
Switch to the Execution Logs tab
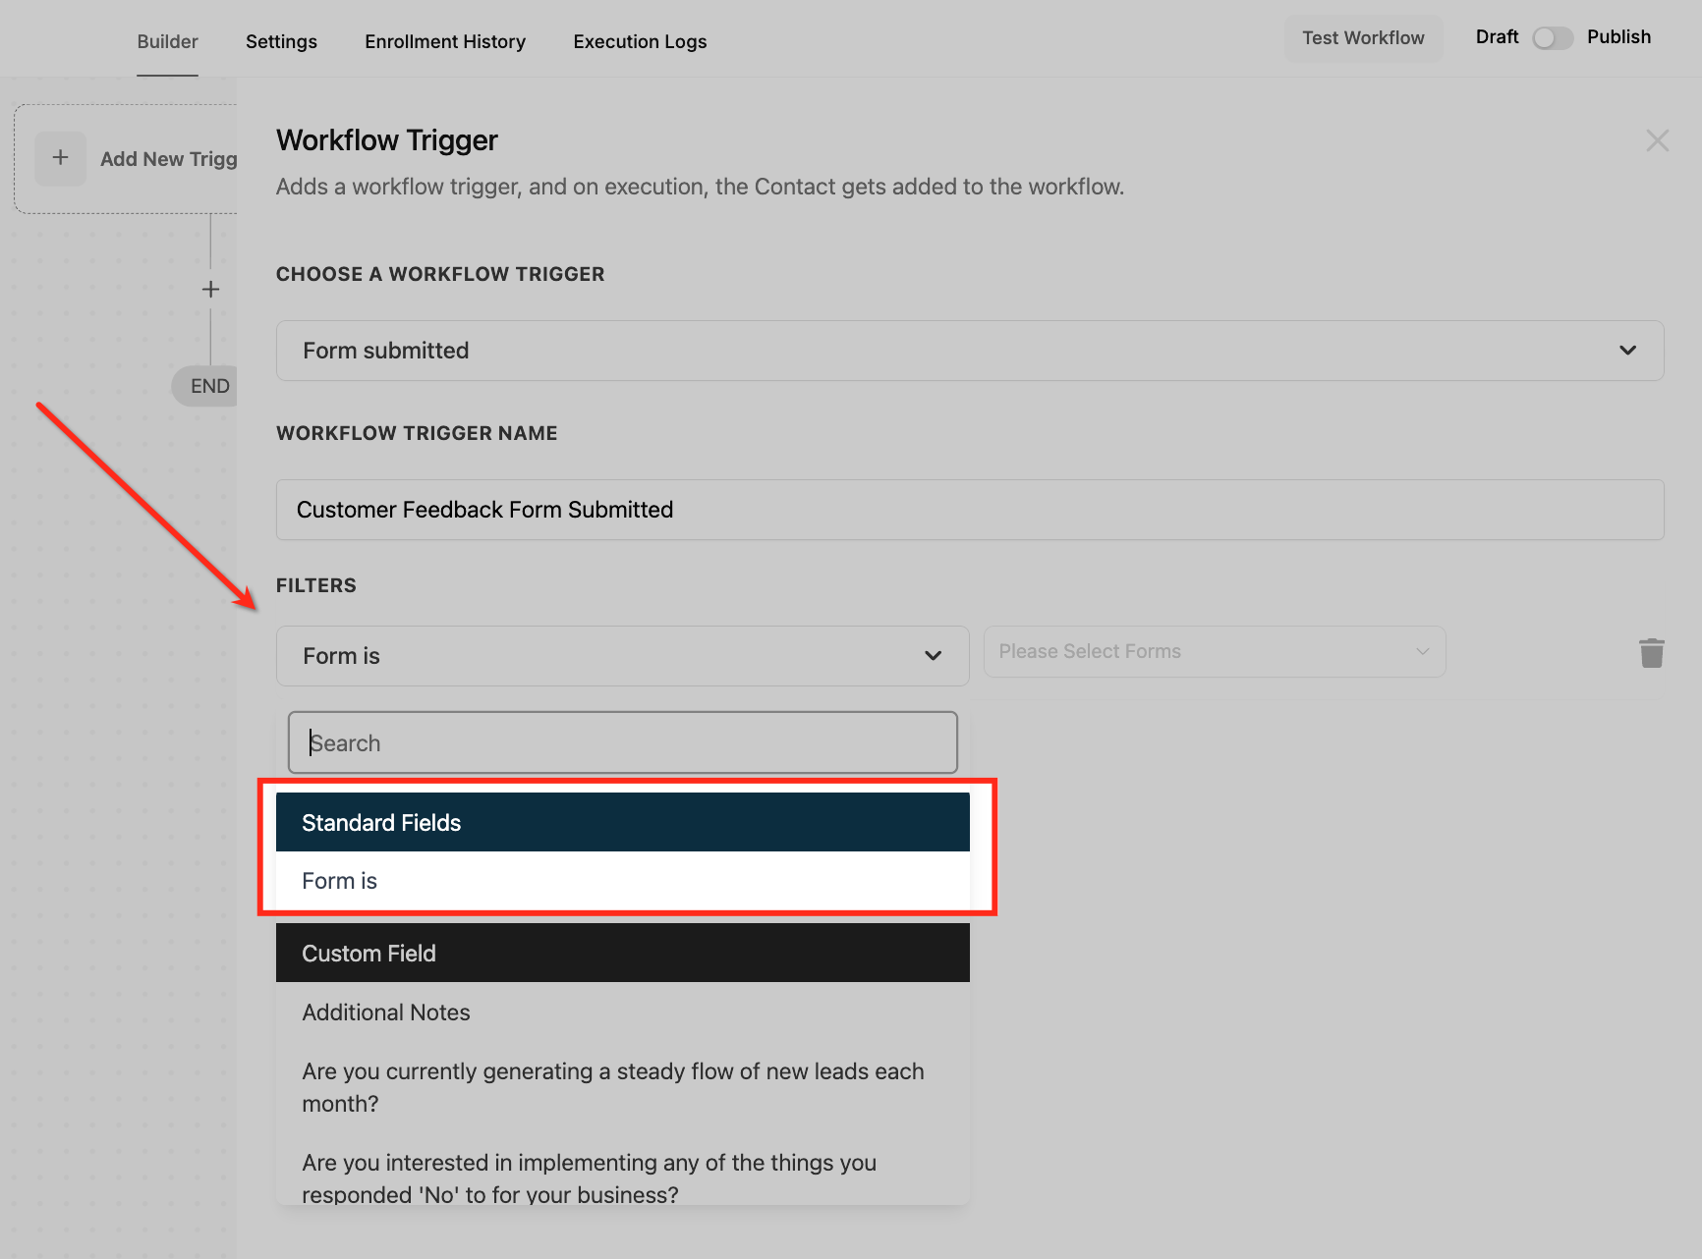pyautogui.click(x=640, y=41)
